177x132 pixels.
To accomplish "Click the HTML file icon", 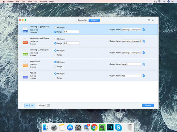I will coord(25,64).
